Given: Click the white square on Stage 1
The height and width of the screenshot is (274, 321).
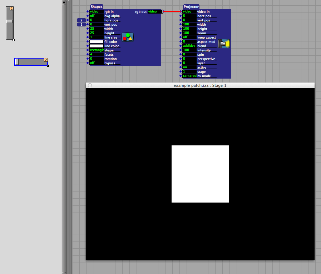Looking at the screenshot, I should (200, 174).
